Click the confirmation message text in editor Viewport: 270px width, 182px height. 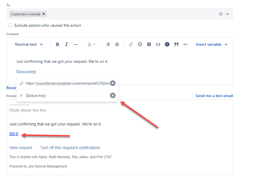point(62,62)
